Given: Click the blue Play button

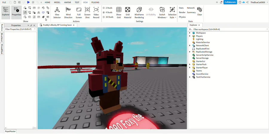Looking at the screenshot, I should point(28,2).
